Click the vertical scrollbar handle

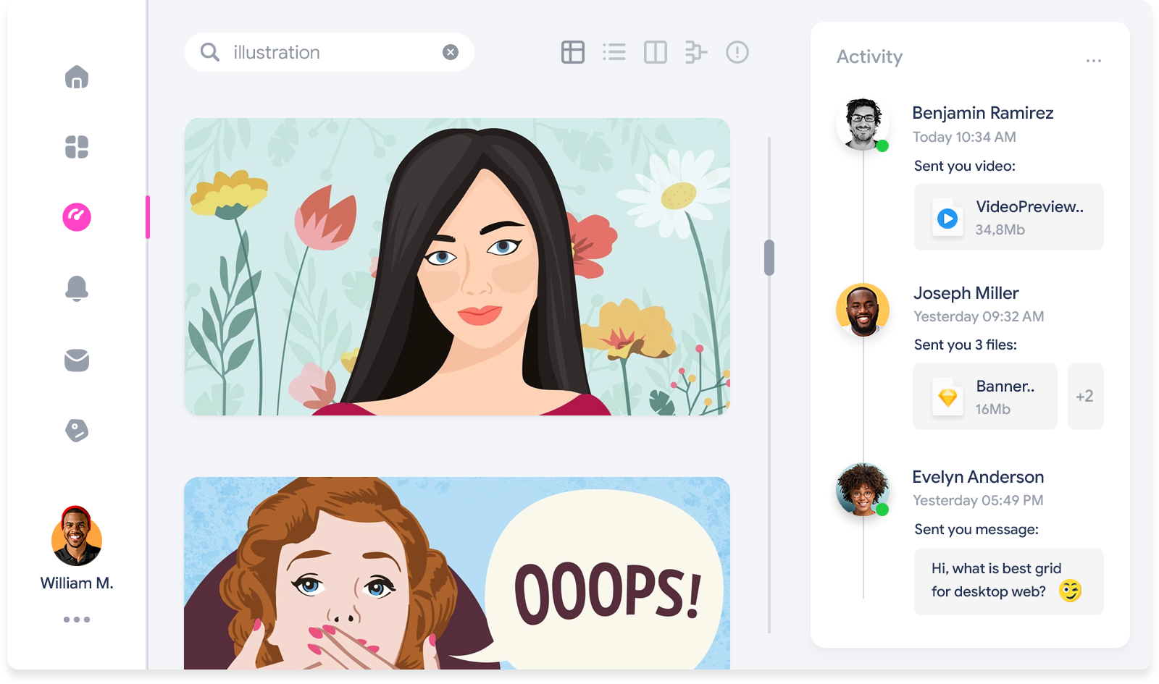pos(769,258)
